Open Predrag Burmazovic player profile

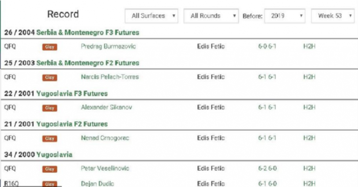click(x=108, y=47)
